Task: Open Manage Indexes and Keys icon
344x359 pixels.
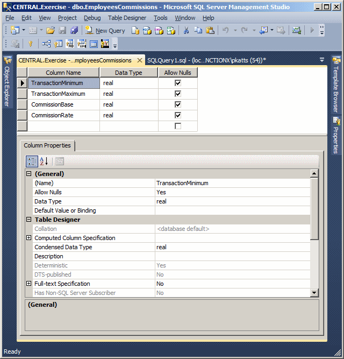Action: (58, 44)
